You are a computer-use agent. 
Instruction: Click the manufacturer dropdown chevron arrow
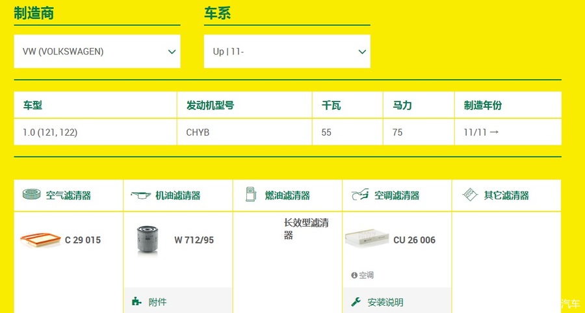pyautogui.click(x=172, y=52)
